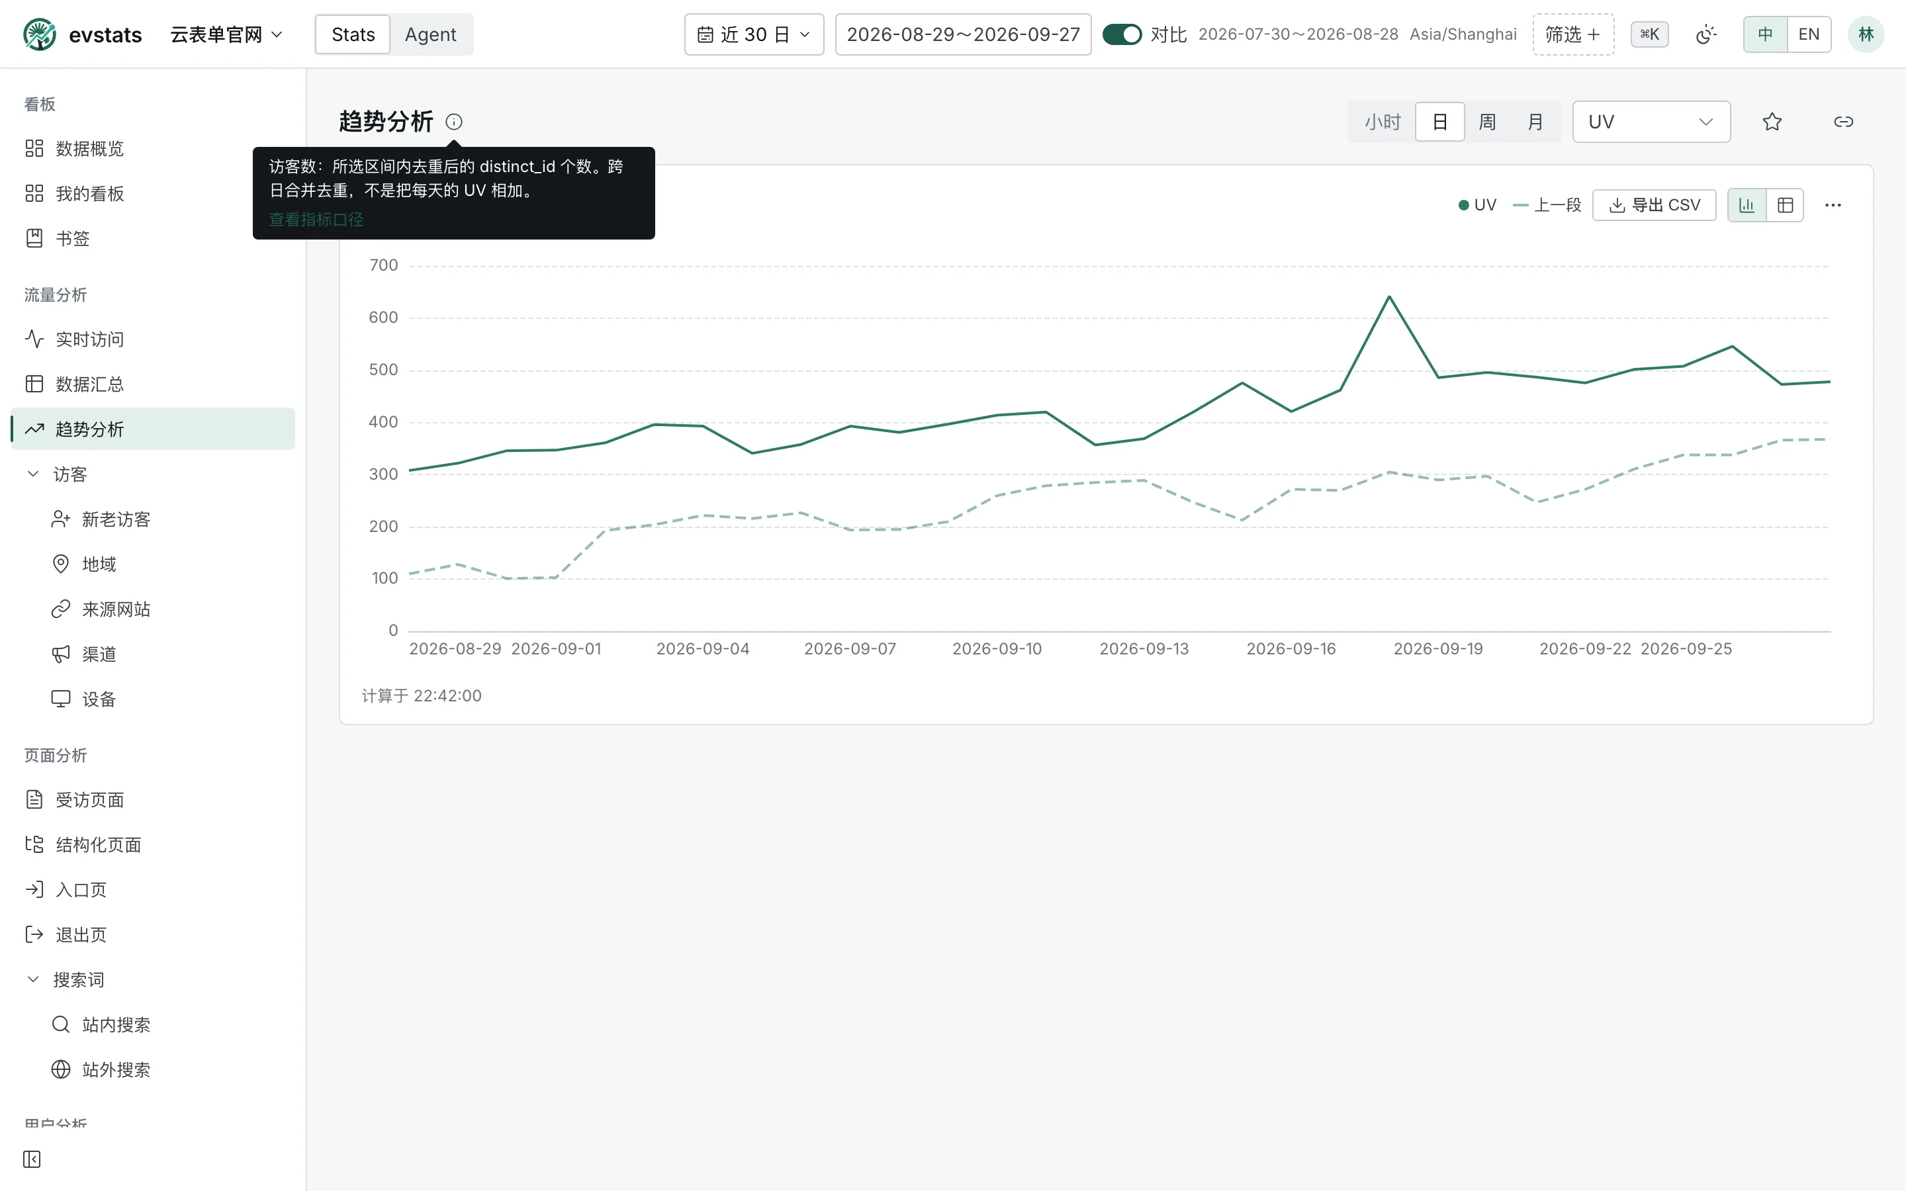Go to 书签 bookmarks
Screen dimensions: 1906x1191
153,238
